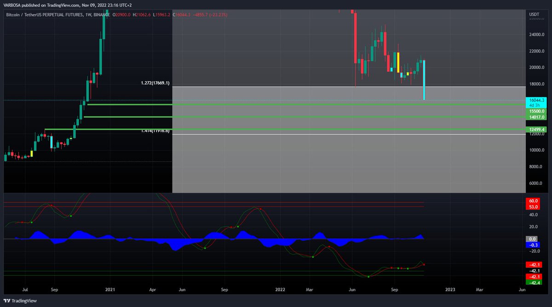Image resolution: width=552 pixels, height=307 pixels.
Task: Click the TradingView logo in the footer
Action: click(x=19, y=301)
